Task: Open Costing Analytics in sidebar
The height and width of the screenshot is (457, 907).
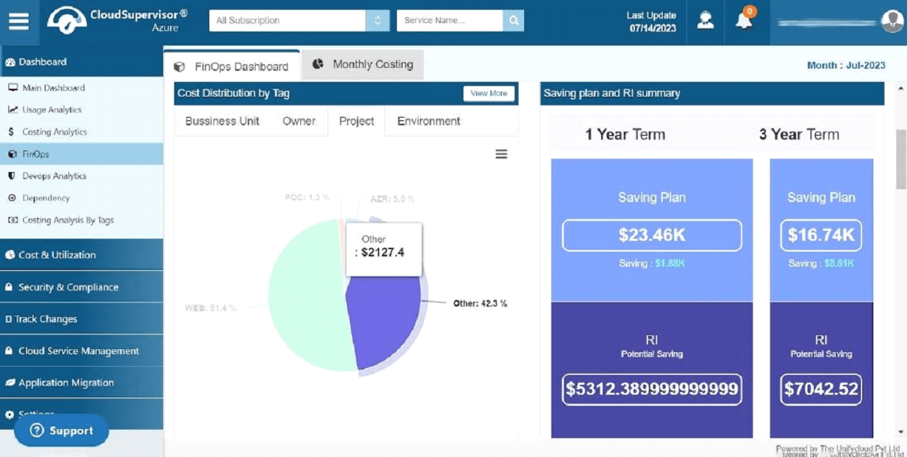Action: pos(81,132)
